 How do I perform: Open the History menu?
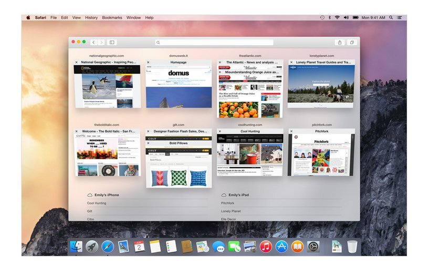(x=91, y=17)
